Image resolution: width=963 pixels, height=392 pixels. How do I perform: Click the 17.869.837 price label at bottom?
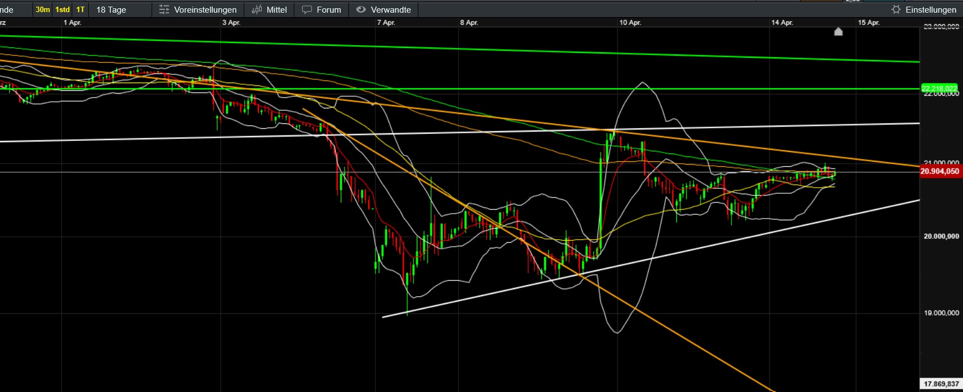click(x=942, y=384)
